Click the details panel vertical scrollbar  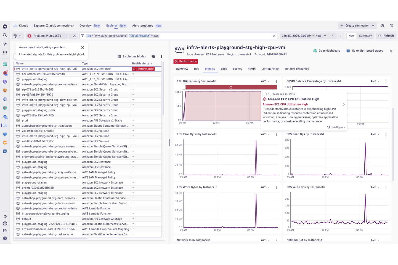tap(393, 144)
